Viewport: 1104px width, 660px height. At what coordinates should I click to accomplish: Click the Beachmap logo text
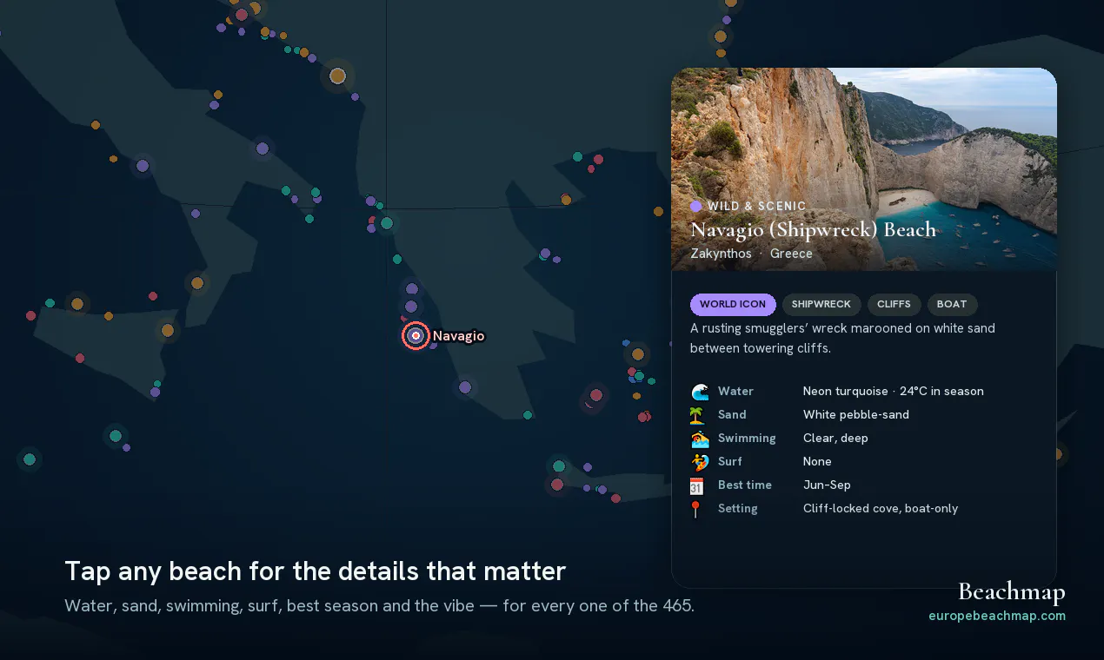point(1012,592)
